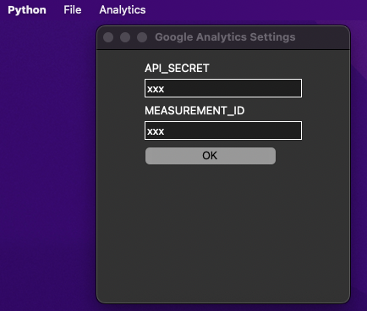Click the API_SECRET label
The image size is (367, 311).
tap(177, 68)
